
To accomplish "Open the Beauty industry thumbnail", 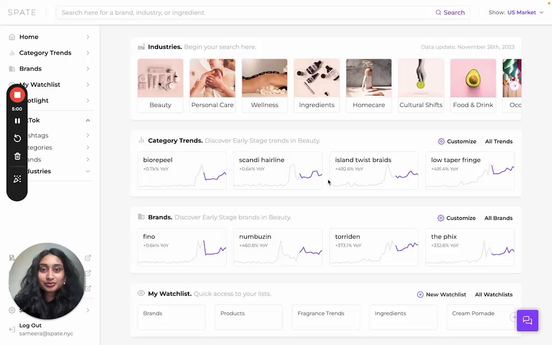I will [160, 84].
